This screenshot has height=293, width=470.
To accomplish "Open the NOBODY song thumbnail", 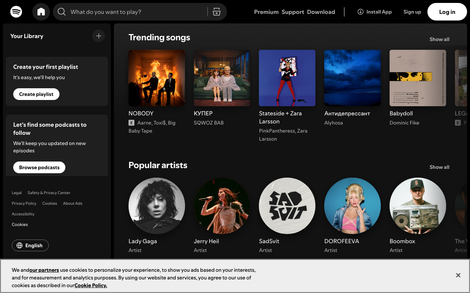I will (157, 78).
